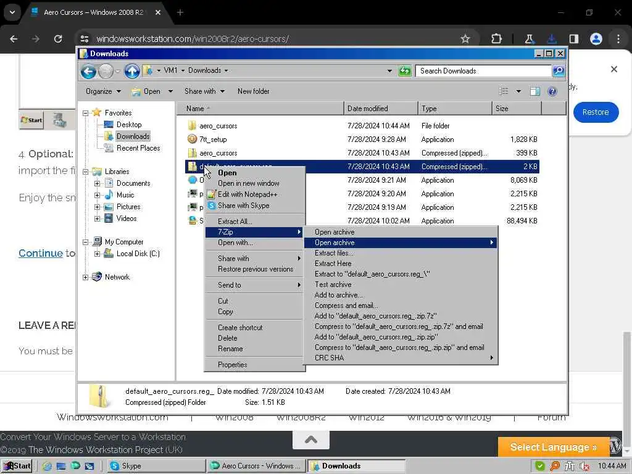
Task: Expand the Videos library node
Action: pos(97,218)
